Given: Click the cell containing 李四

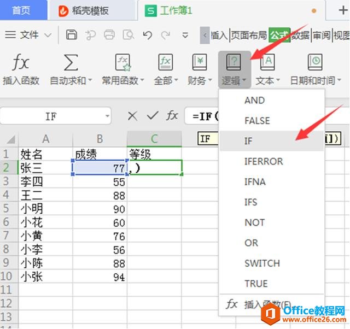Looking at the screenshot, I should point(45,181).
